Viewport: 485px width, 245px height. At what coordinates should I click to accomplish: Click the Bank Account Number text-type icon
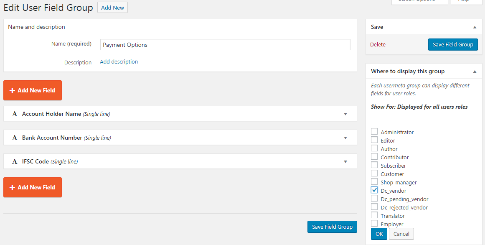tap(15, 138)
